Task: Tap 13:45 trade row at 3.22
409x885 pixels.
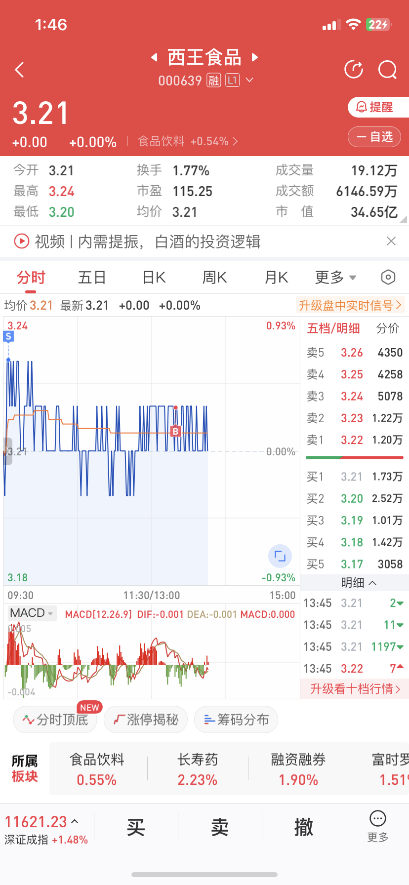Action: tap(355, 669)
